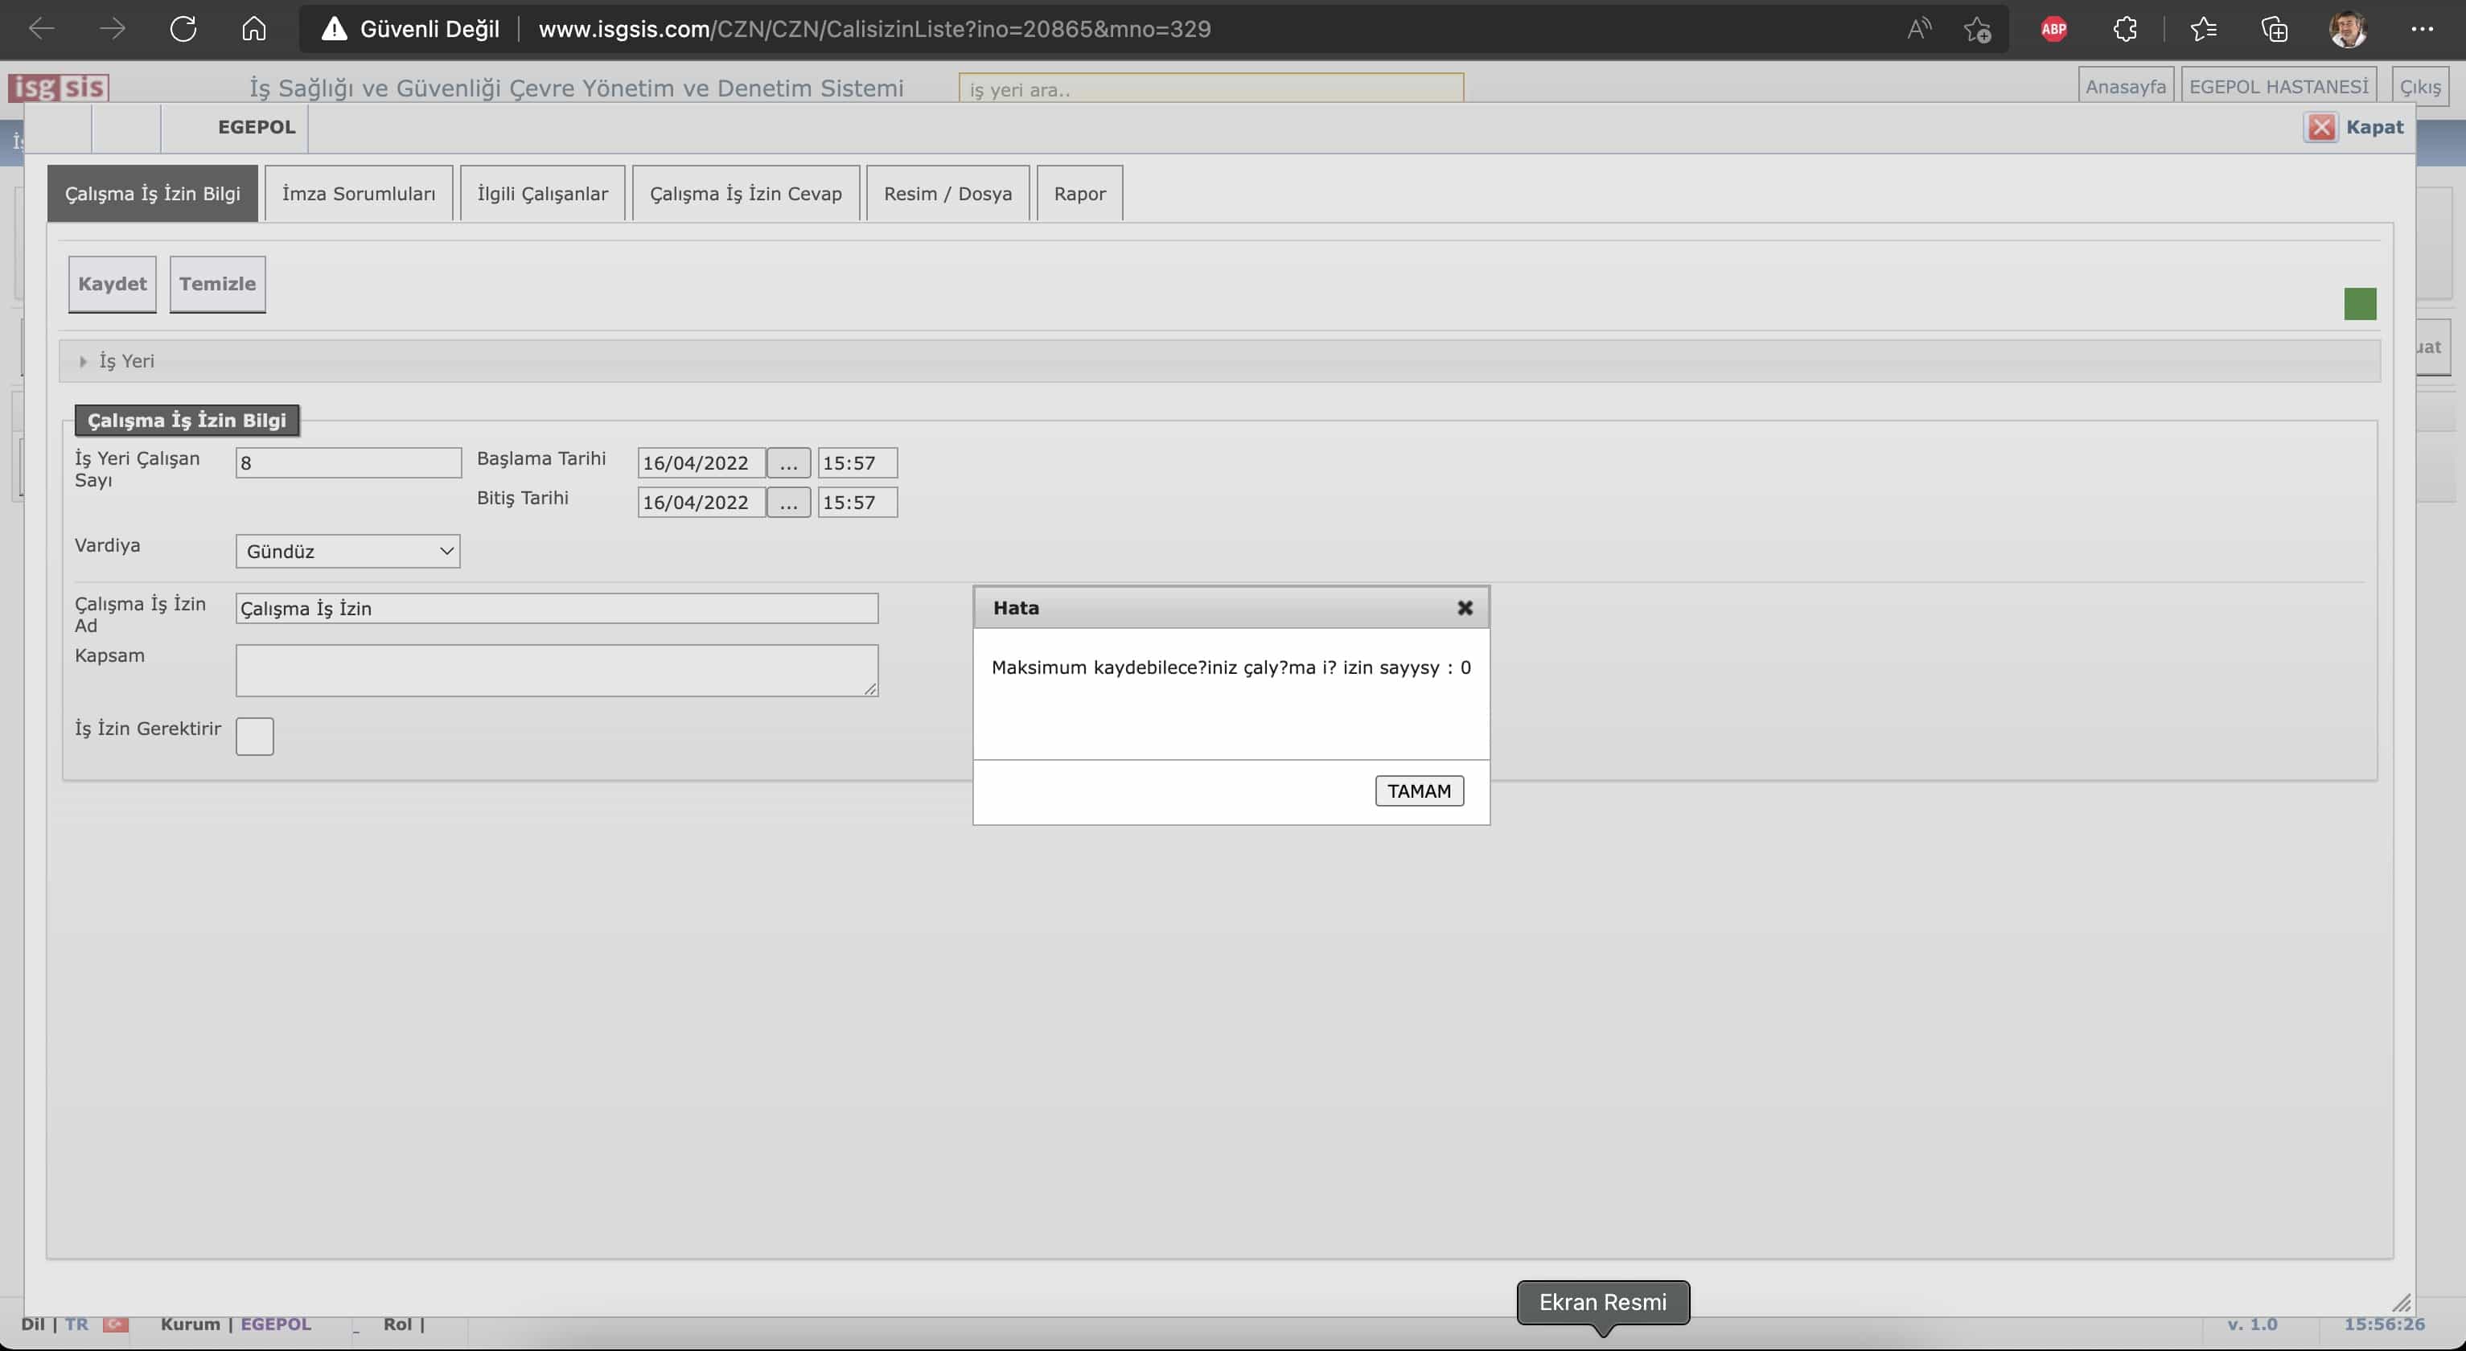The image size is (2466, 1351).
Task: Open Başlama Tarihi date picker button
Action: [x=788, y=463]
